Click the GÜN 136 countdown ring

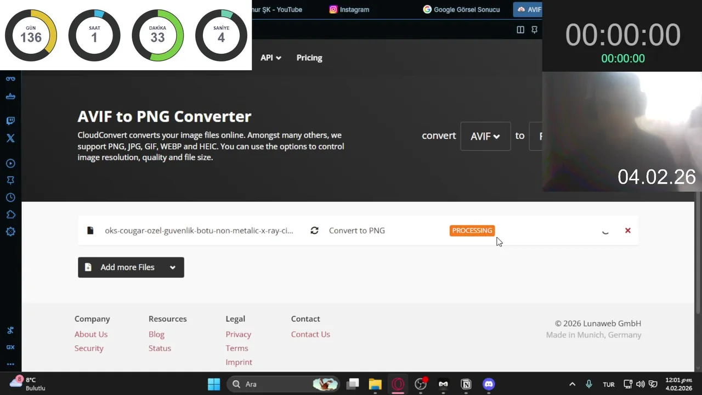pyautogui.click(x=31, y=35)
